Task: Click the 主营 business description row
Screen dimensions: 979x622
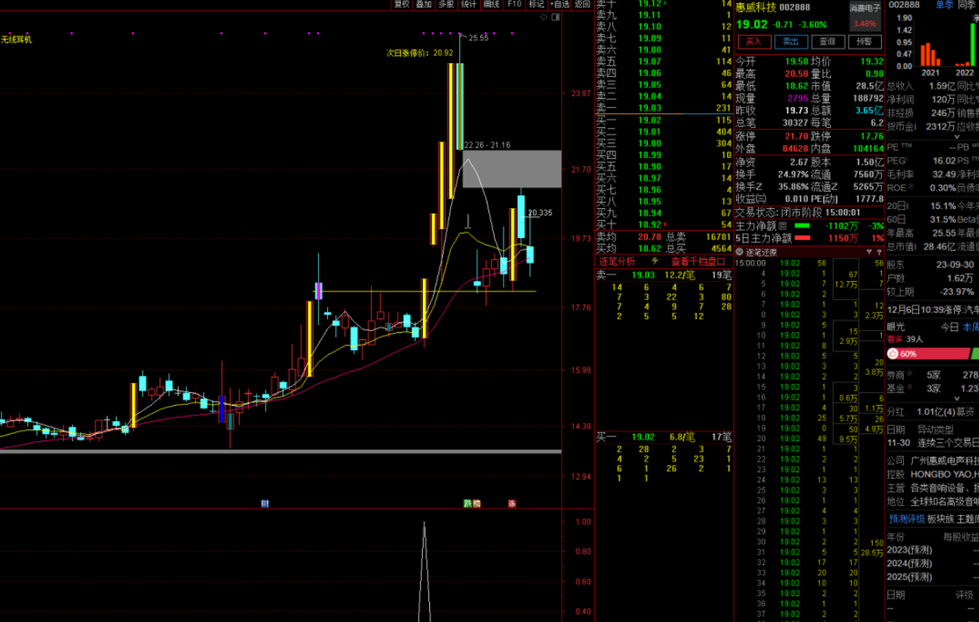Action: coord(933,488)
